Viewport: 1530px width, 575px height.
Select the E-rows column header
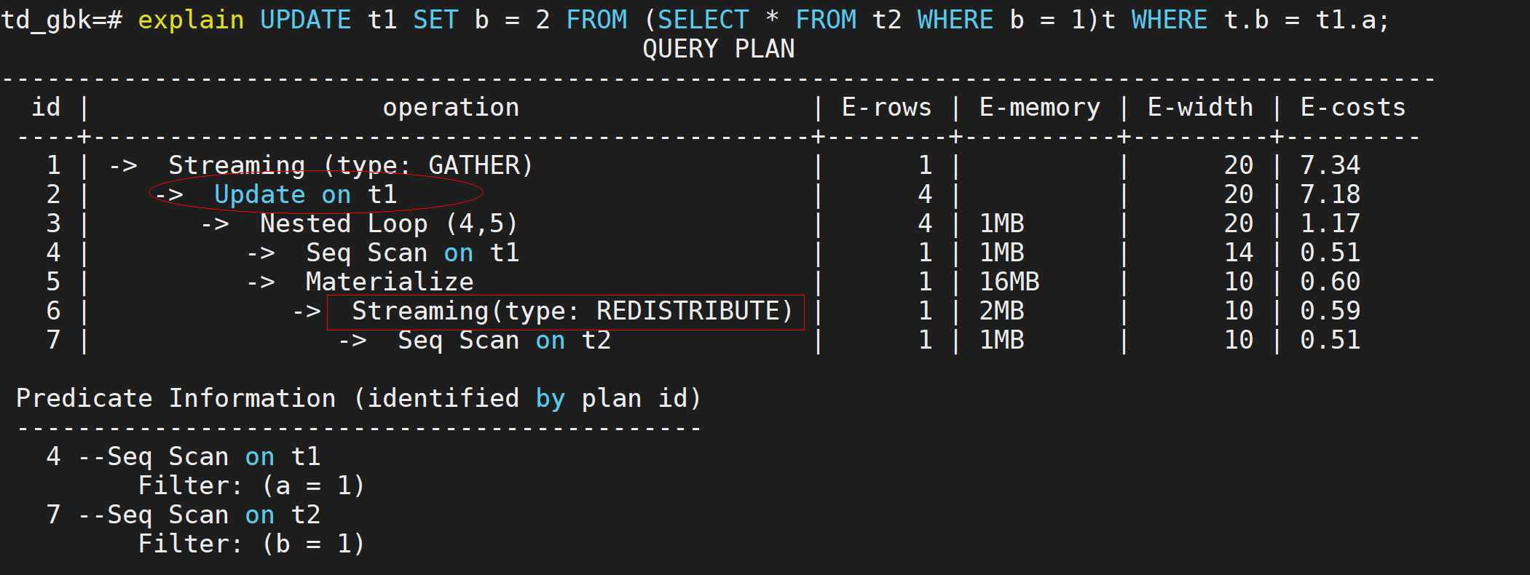tap(886, 108)
